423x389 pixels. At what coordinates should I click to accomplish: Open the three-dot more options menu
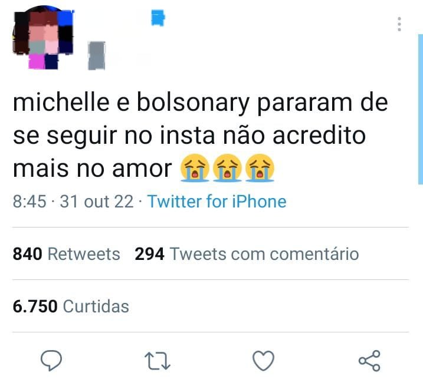click(x=399, y=24)
